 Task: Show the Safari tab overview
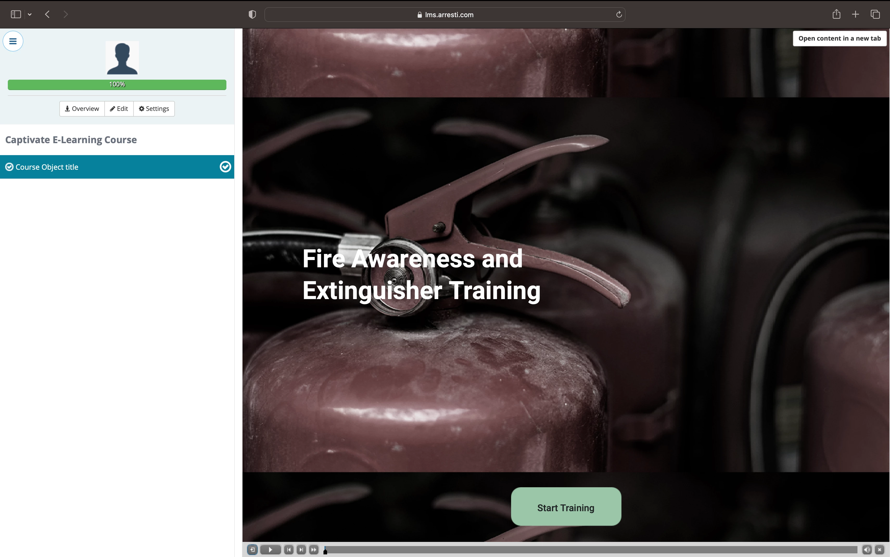pyautogui.click(x=875, y=14)
